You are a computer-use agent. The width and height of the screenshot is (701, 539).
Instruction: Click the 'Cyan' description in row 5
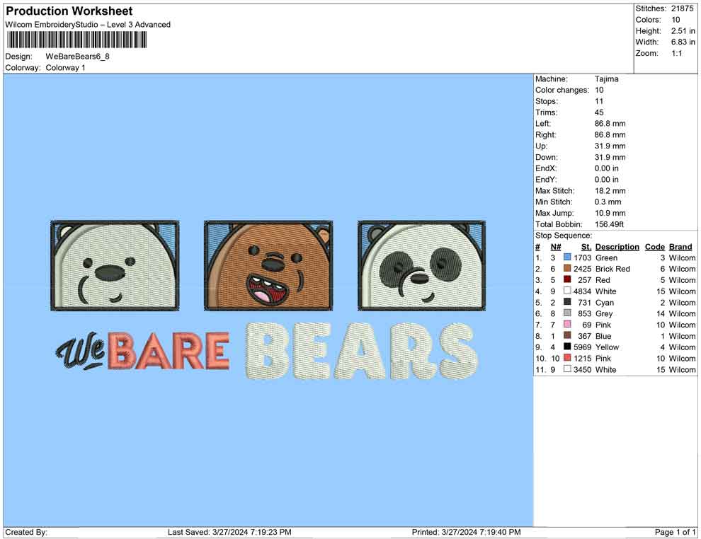coord(605,302)
